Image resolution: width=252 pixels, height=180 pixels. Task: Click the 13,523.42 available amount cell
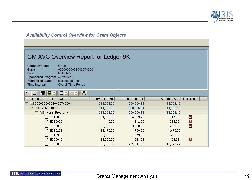point(173,144)
